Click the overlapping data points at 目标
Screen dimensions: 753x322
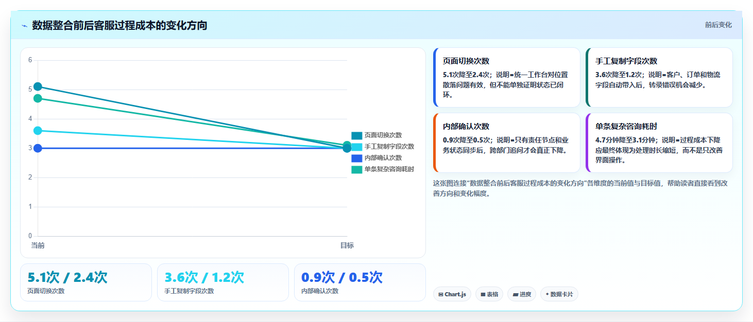347,147
